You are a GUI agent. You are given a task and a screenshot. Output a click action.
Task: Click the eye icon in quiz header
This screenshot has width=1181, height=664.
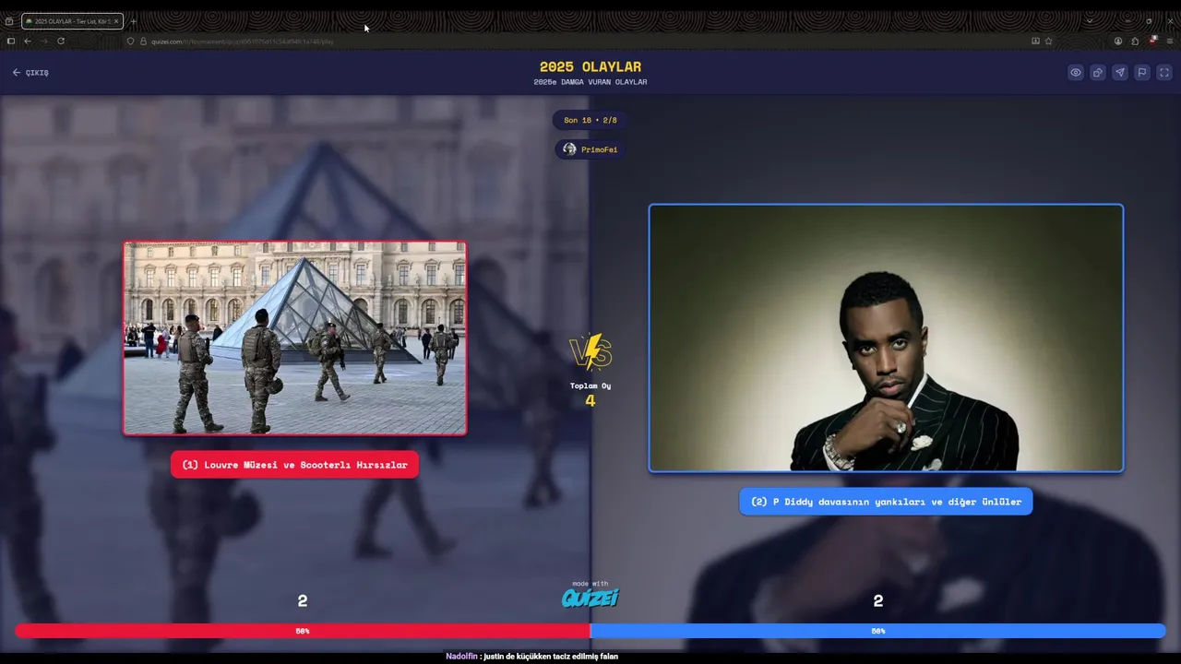(x=1076, y=72)
